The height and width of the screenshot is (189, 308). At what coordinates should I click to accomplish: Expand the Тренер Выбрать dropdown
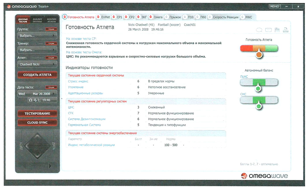click(x=37, y=50)
